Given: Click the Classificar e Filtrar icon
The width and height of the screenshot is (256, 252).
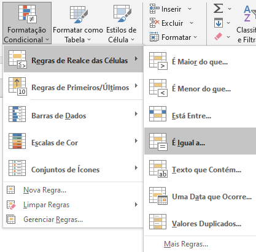Looking at the screenshot, I should coord(249,13).
